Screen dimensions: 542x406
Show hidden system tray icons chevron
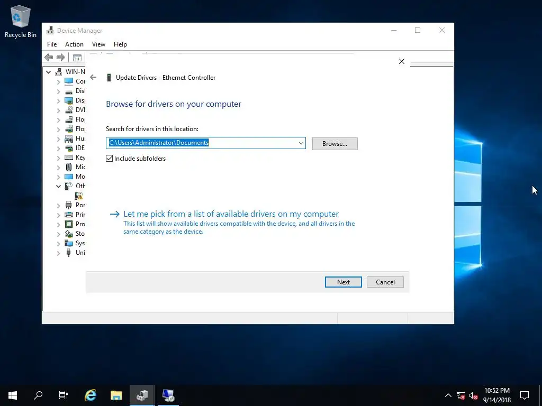(448, 395)
